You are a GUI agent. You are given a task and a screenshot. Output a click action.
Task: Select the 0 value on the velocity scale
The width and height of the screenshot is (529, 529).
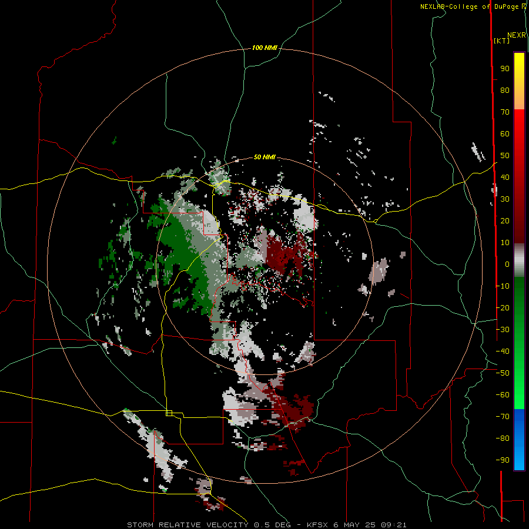click(x=507, y=264)
